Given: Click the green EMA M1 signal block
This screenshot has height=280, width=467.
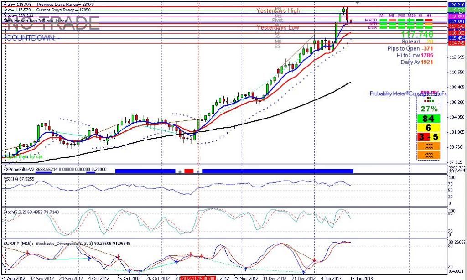Looking at the screenshot, I should tap(382, 27).
